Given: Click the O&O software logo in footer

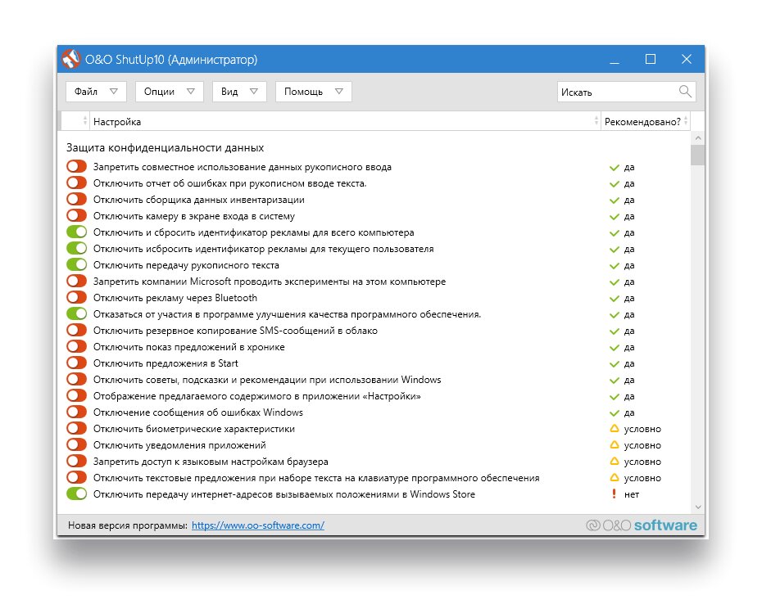Looking at the screenshot, I should pos(642,525).
